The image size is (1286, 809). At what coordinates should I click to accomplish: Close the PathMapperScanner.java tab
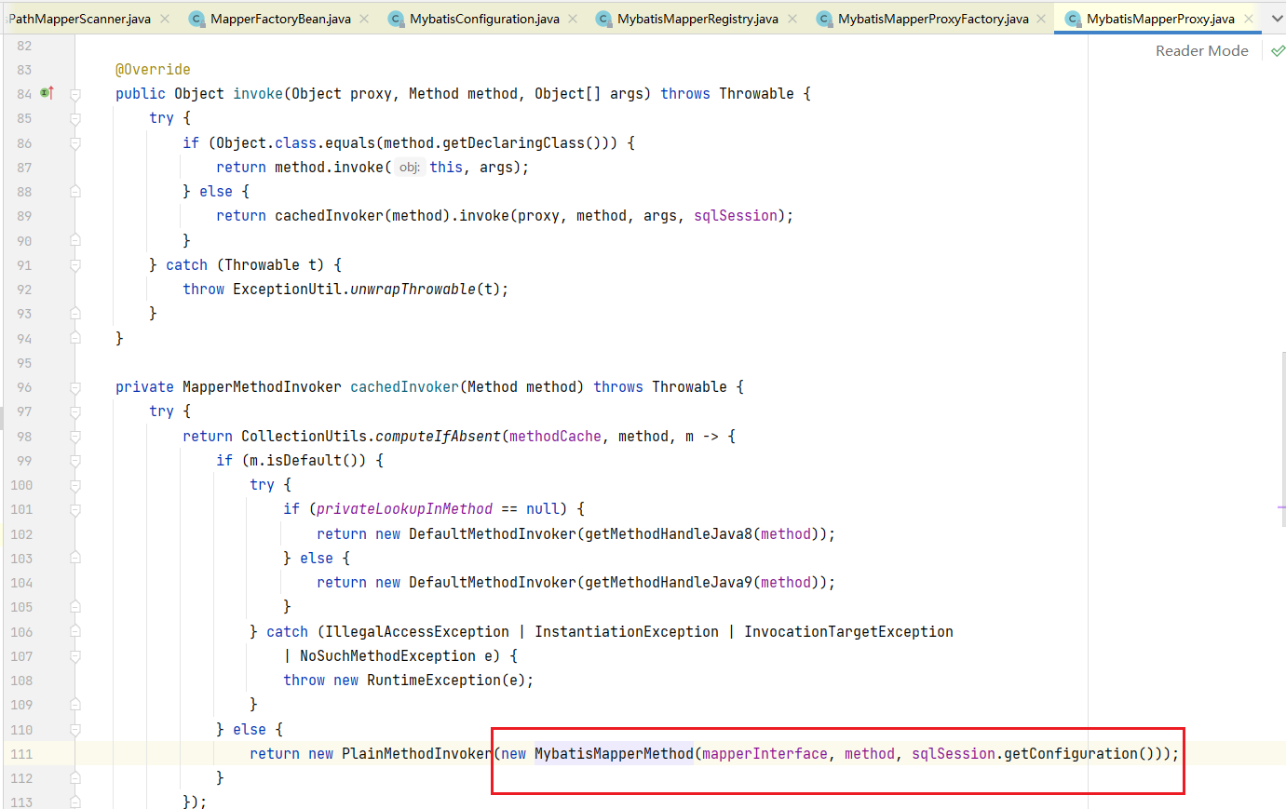165,19
